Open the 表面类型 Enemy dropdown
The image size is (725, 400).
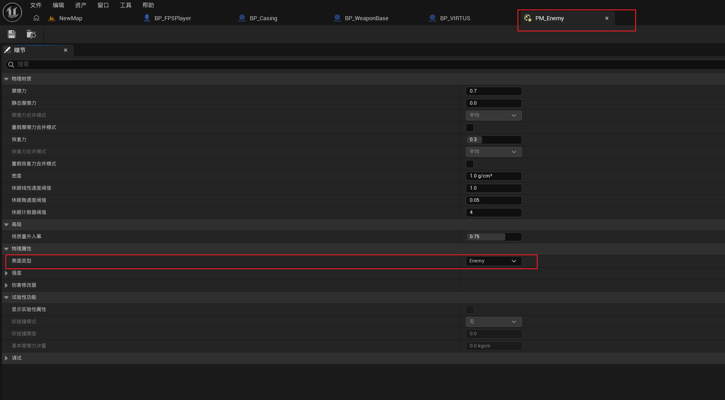494,261
